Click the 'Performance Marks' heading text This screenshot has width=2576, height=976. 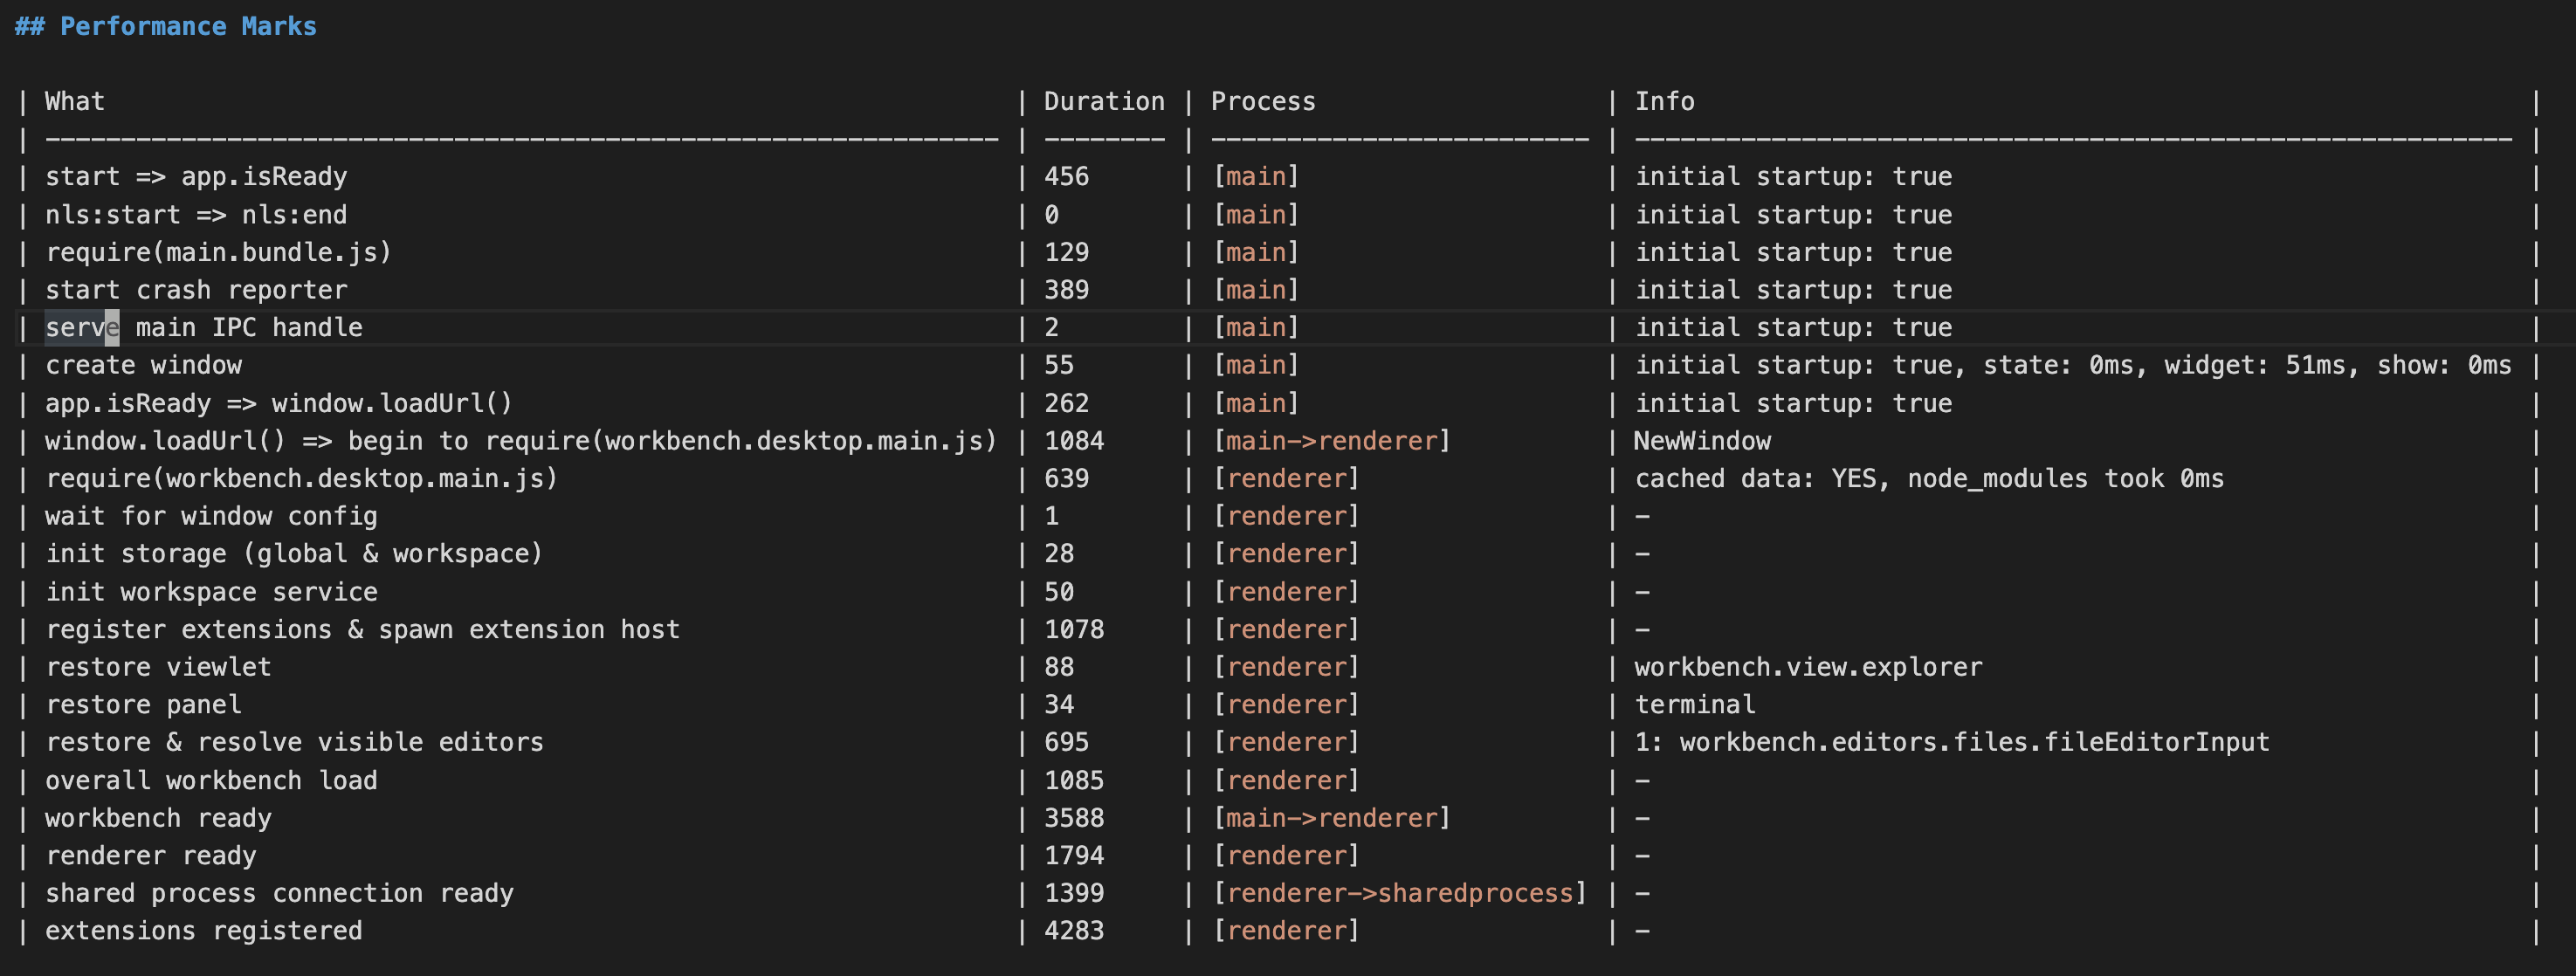pos(187,26)
